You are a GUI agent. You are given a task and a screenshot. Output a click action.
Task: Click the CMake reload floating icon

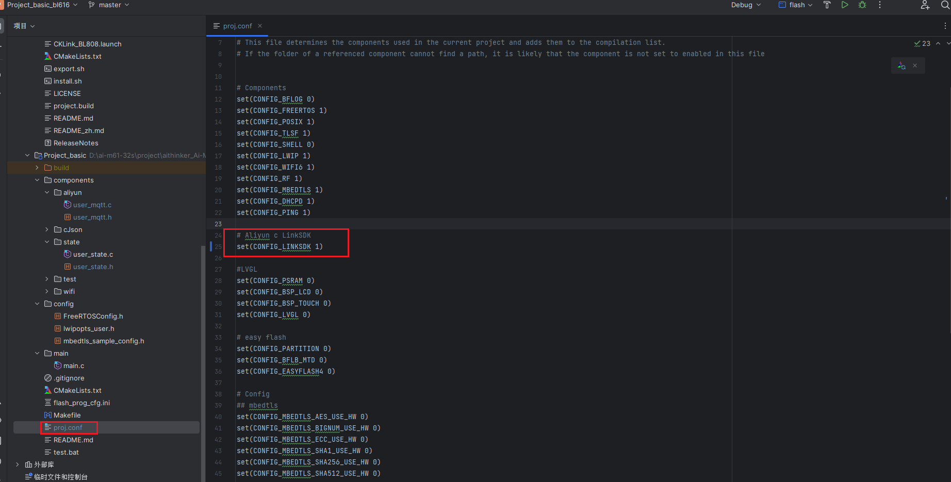point(901,65)
